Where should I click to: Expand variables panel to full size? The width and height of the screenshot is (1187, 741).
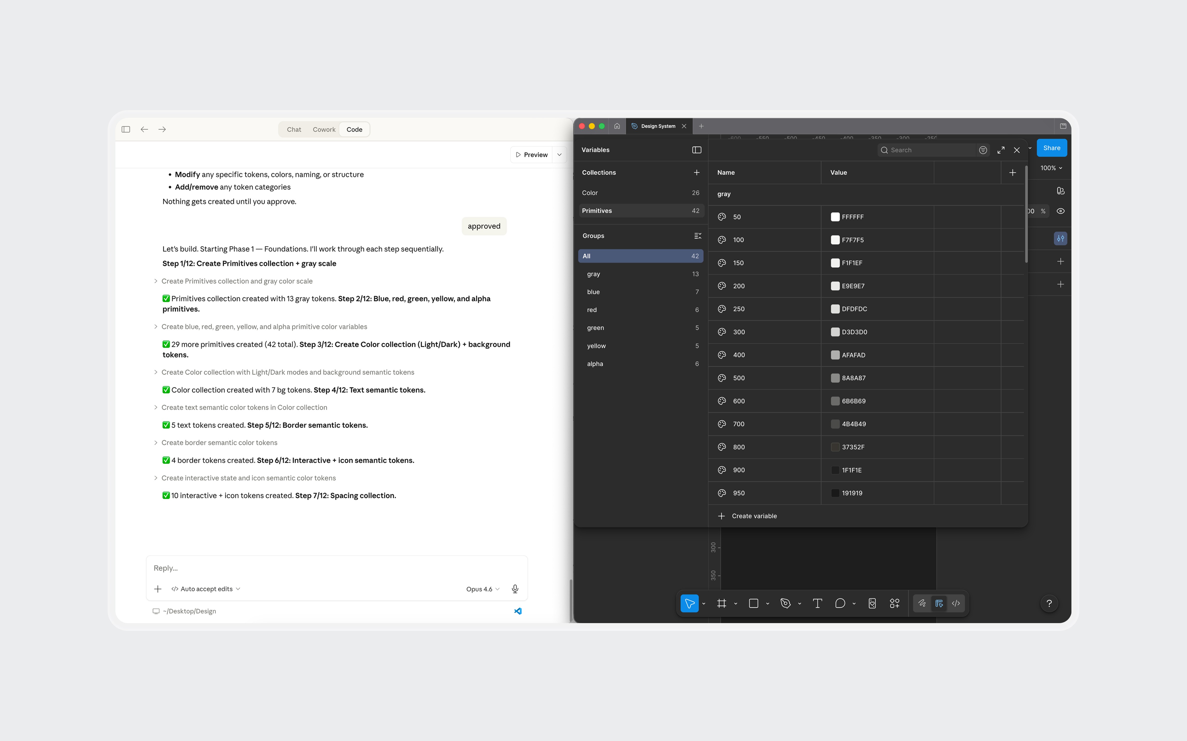coord(1001,150)
